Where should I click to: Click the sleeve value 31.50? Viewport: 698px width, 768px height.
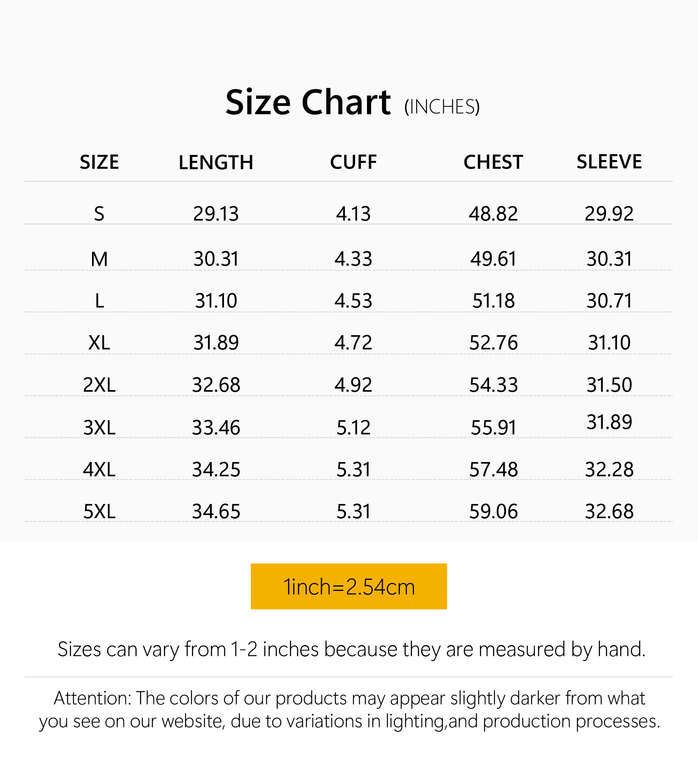[609, 385]
